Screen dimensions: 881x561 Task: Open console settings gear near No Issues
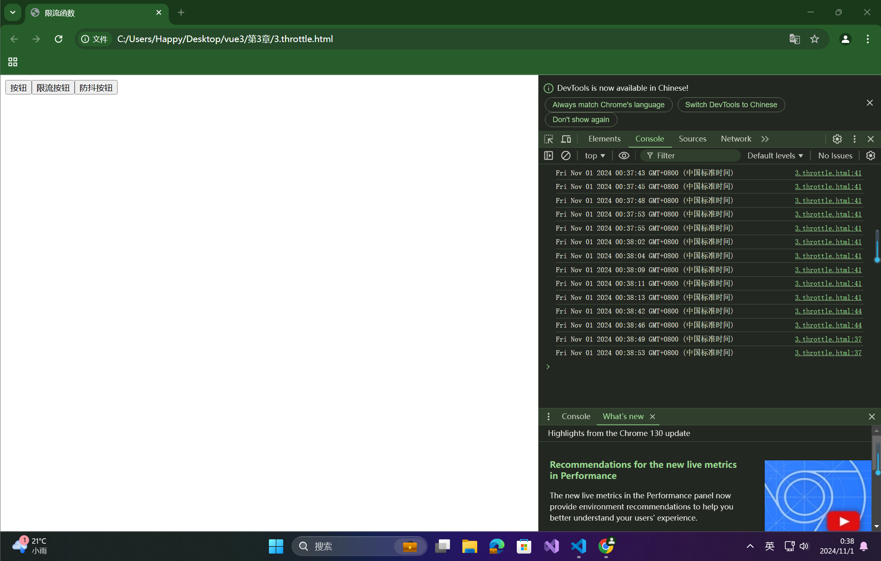870,156
